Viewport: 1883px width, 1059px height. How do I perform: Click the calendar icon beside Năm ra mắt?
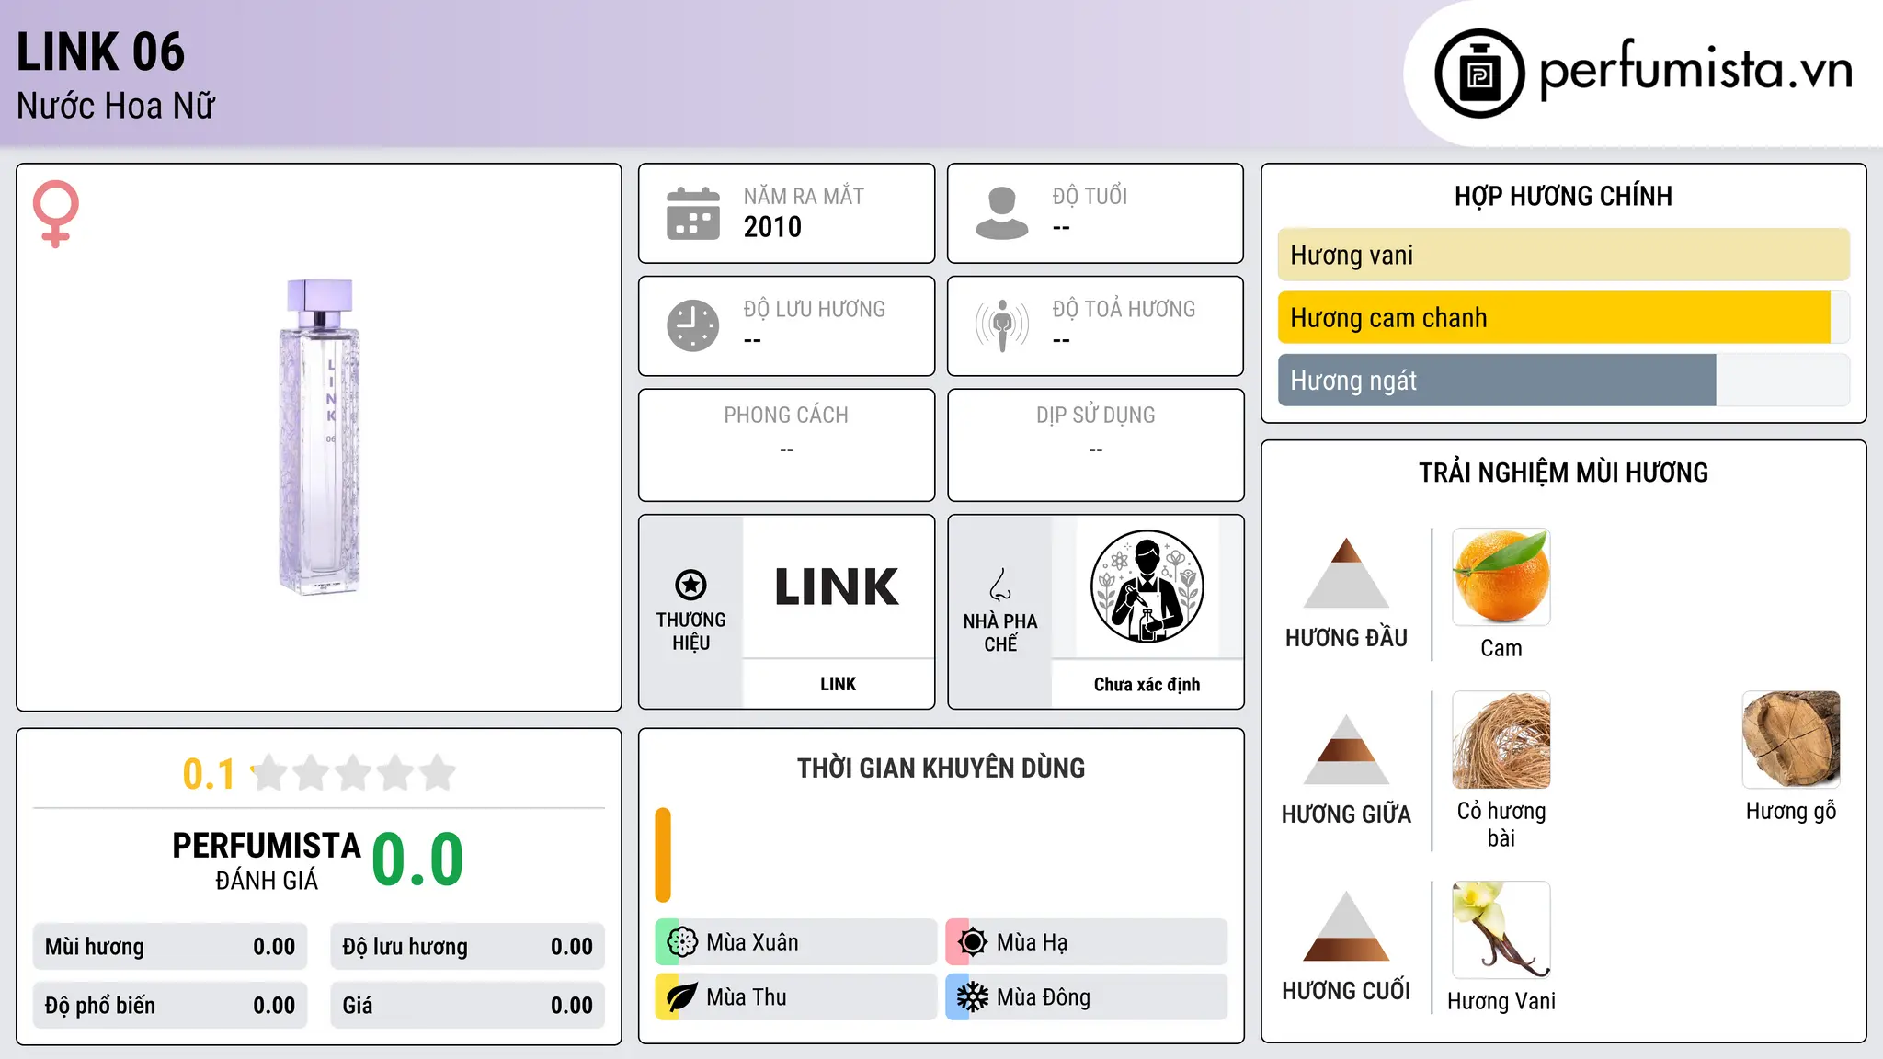coord(693,213)
